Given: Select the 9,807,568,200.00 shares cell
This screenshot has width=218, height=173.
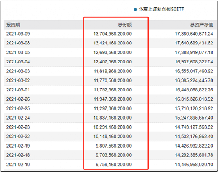Looking at the screenshot, I should 114,146.
